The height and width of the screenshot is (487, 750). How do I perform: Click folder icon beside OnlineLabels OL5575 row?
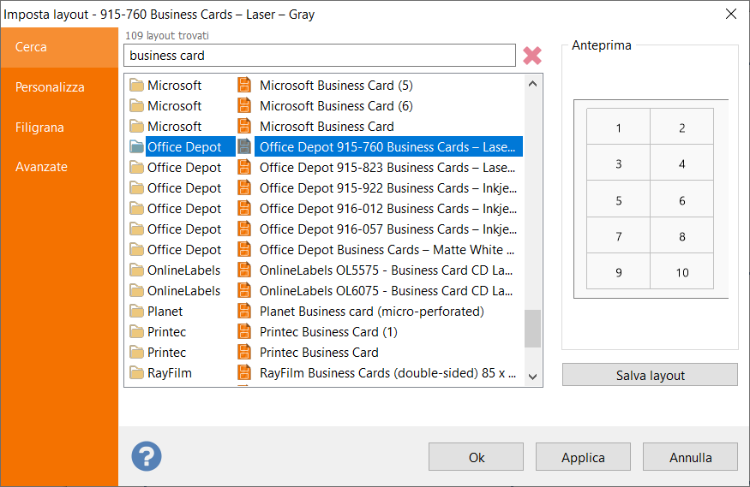pos(137,270)
